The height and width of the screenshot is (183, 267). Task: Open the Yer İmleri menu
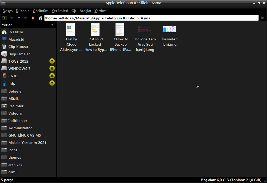point(60,11)
